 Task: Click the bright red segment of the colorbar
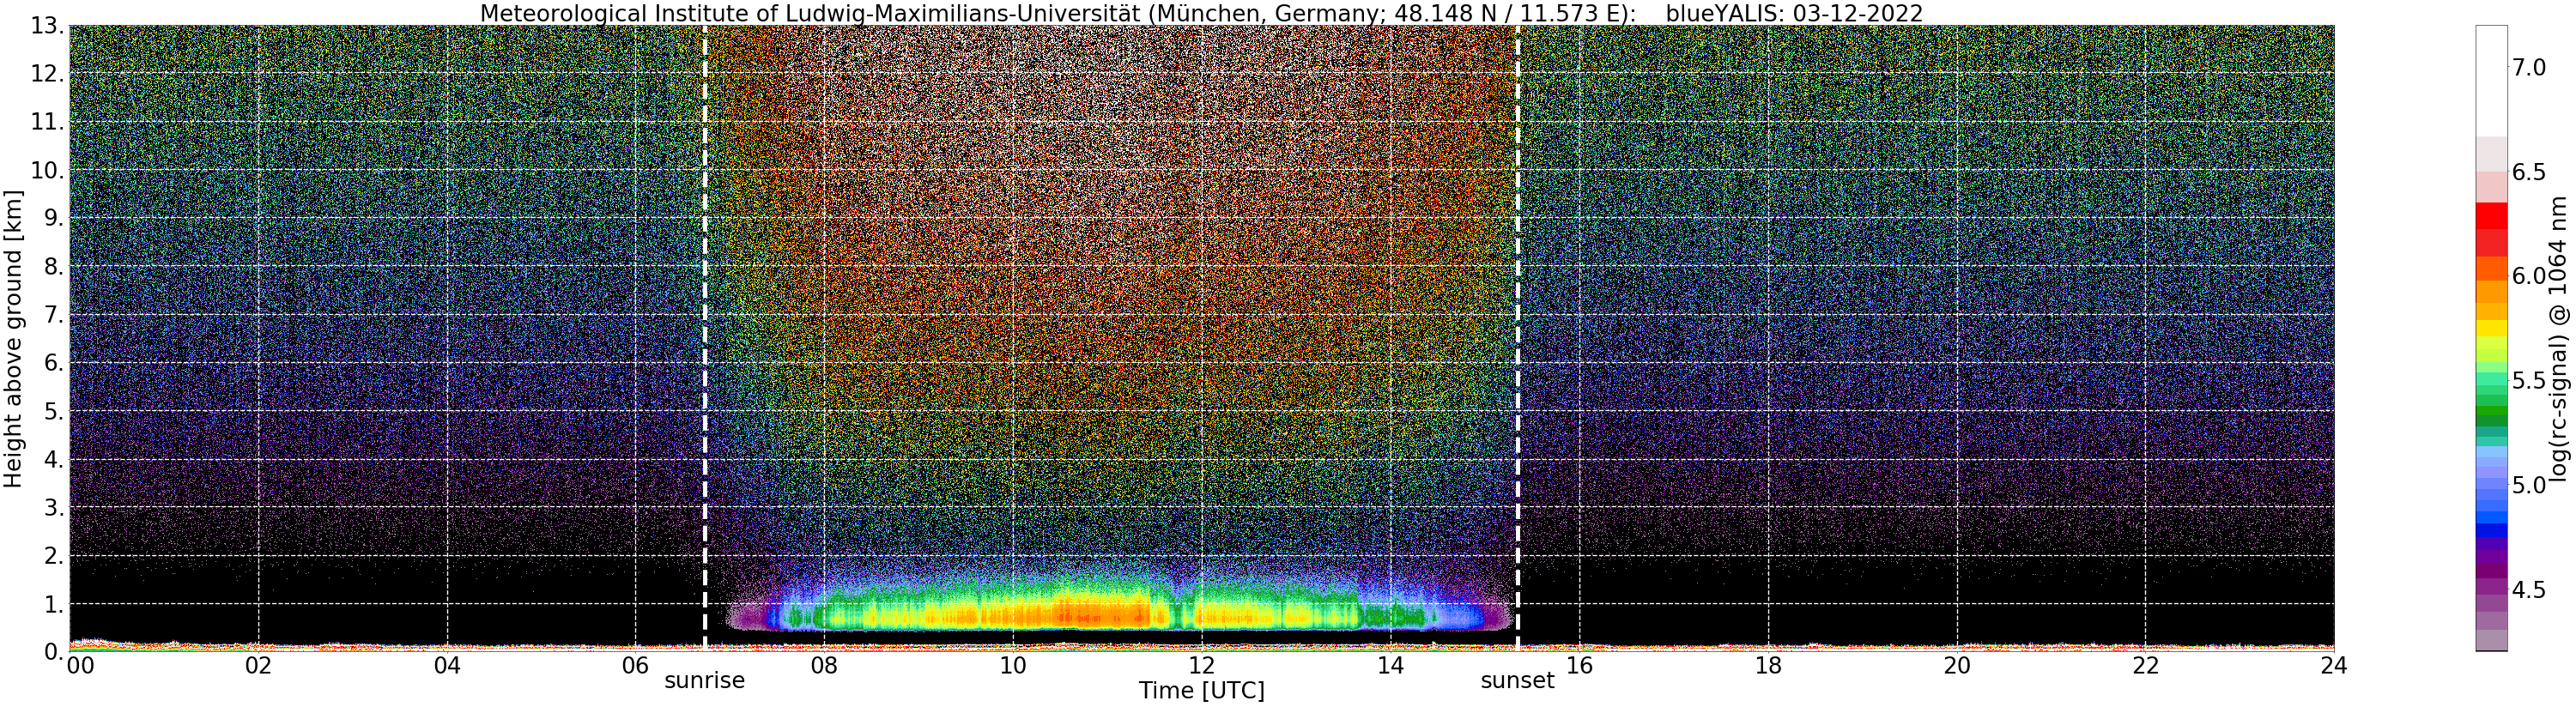point(2491,216)
